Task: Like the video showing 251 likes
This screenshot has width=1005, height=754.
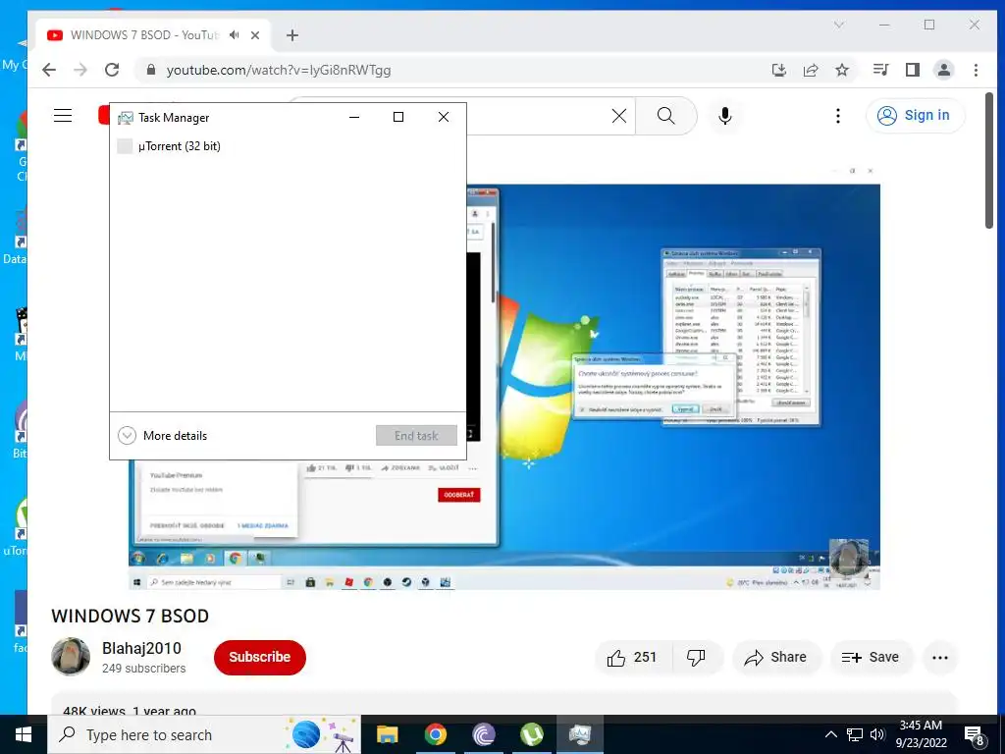Action: (x=633, y=657)
